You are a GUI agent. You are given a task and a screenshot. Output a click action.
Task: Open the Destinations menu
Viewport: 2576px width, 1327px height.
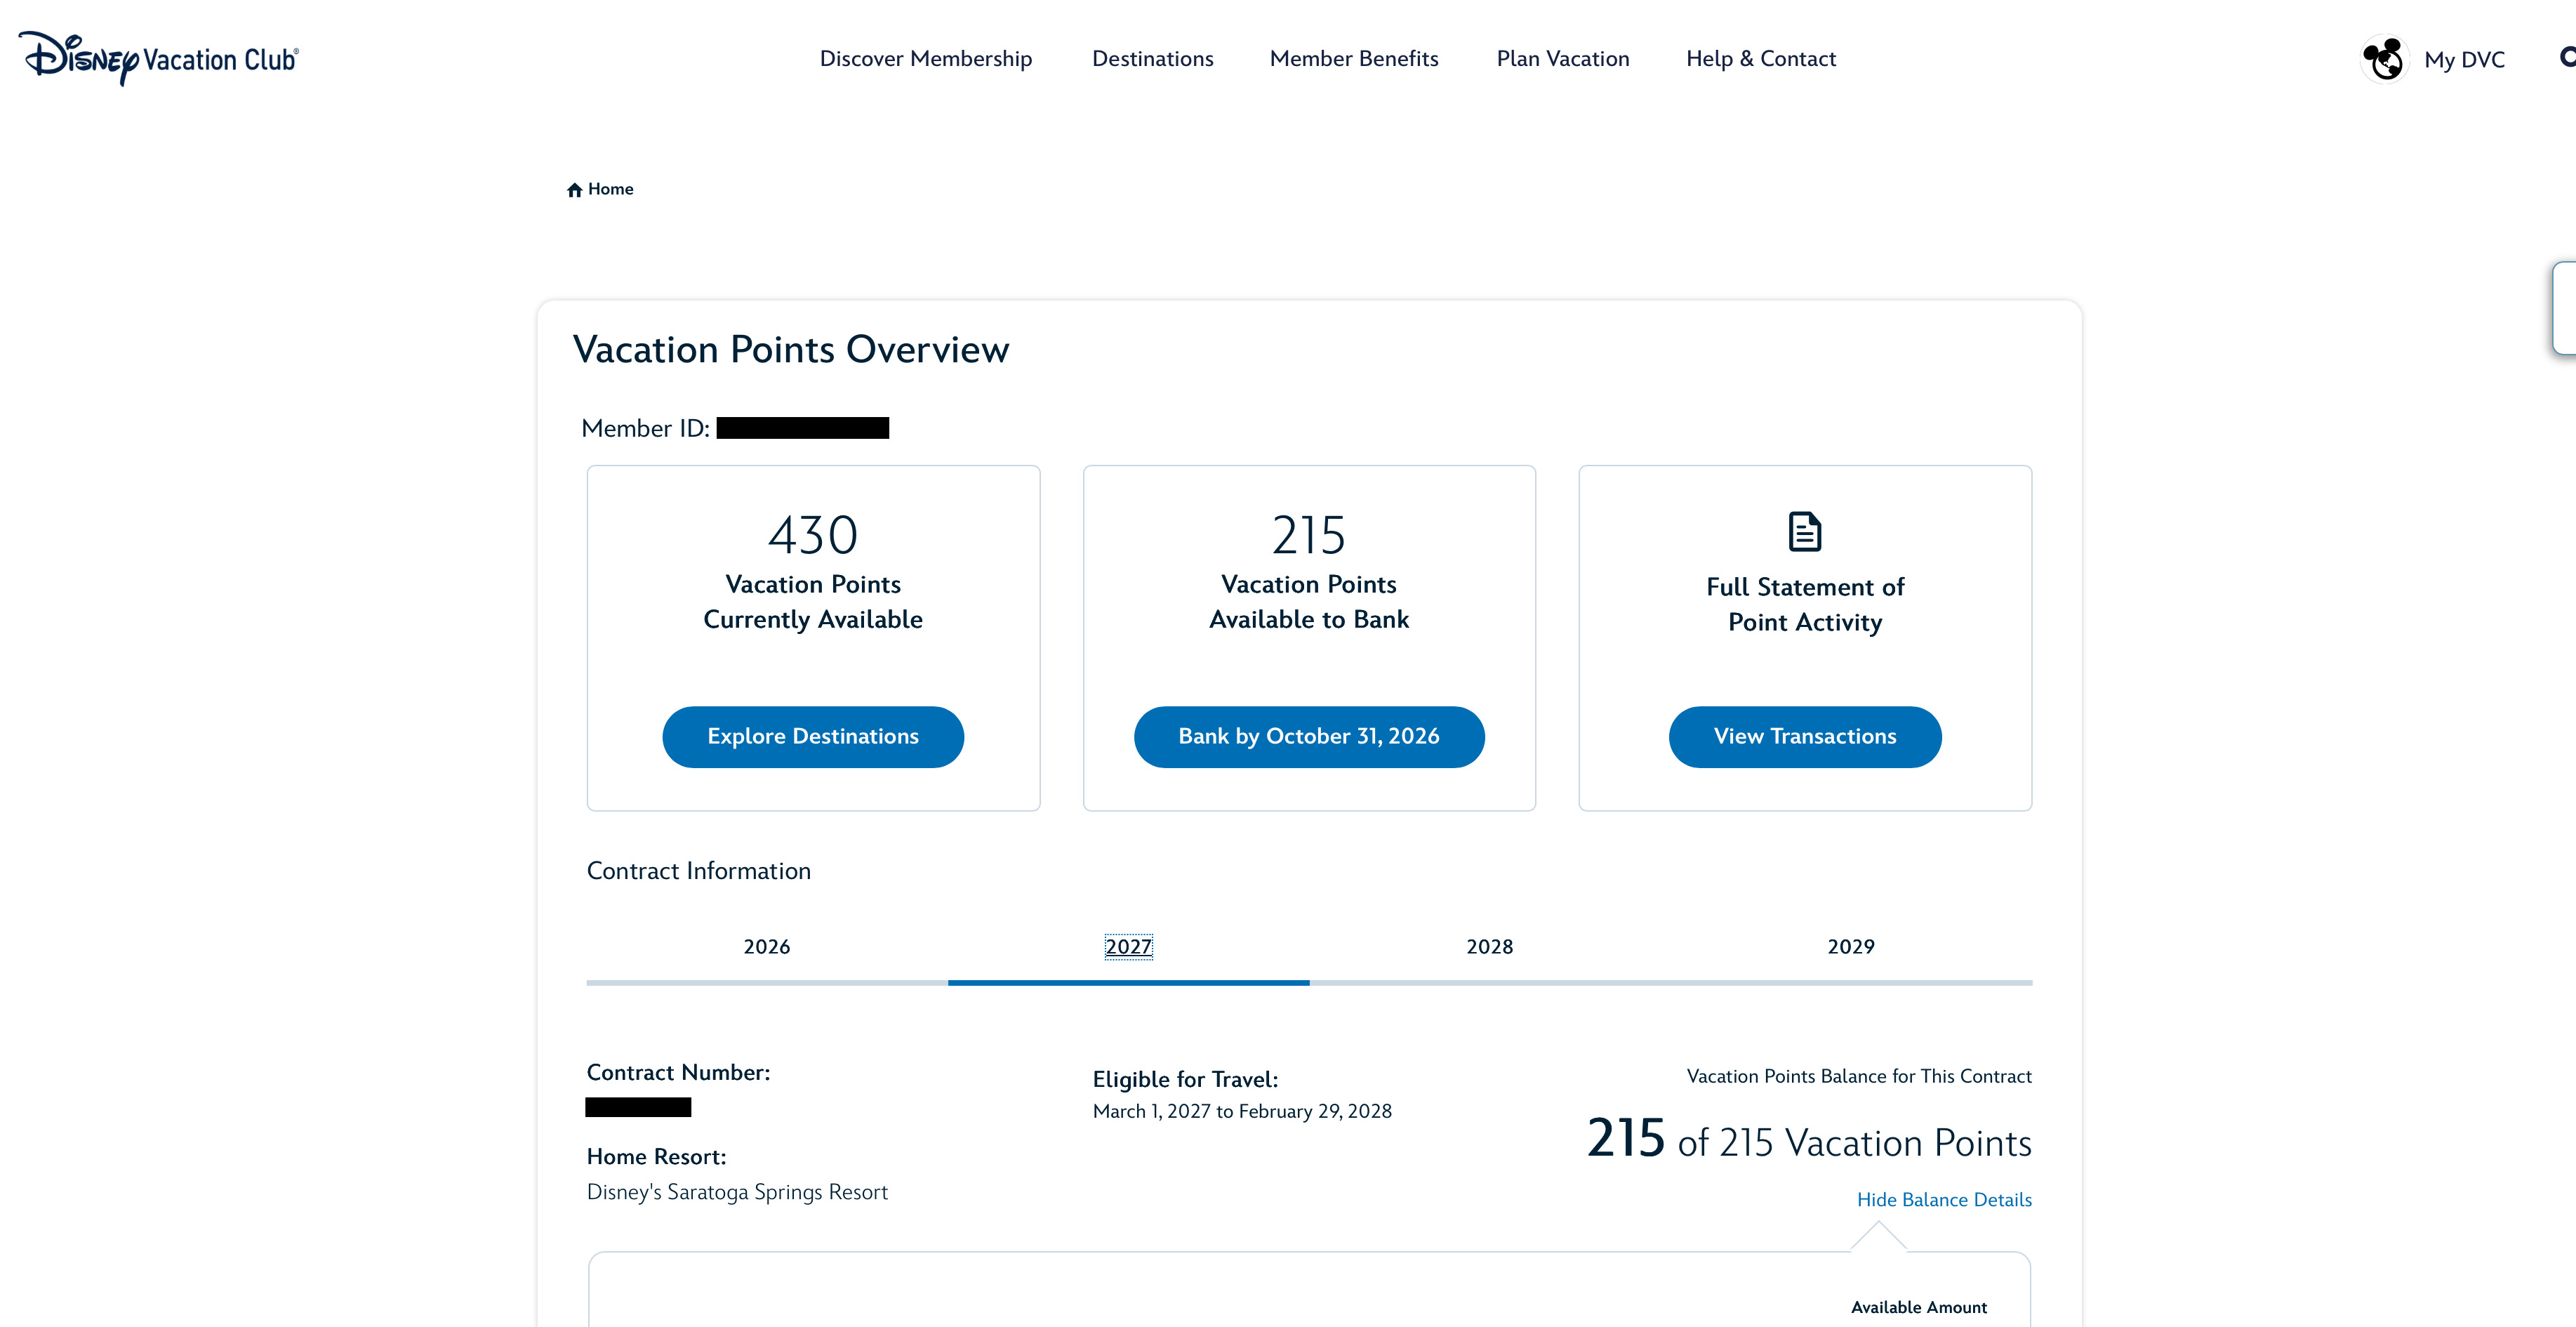(1153, 59)
